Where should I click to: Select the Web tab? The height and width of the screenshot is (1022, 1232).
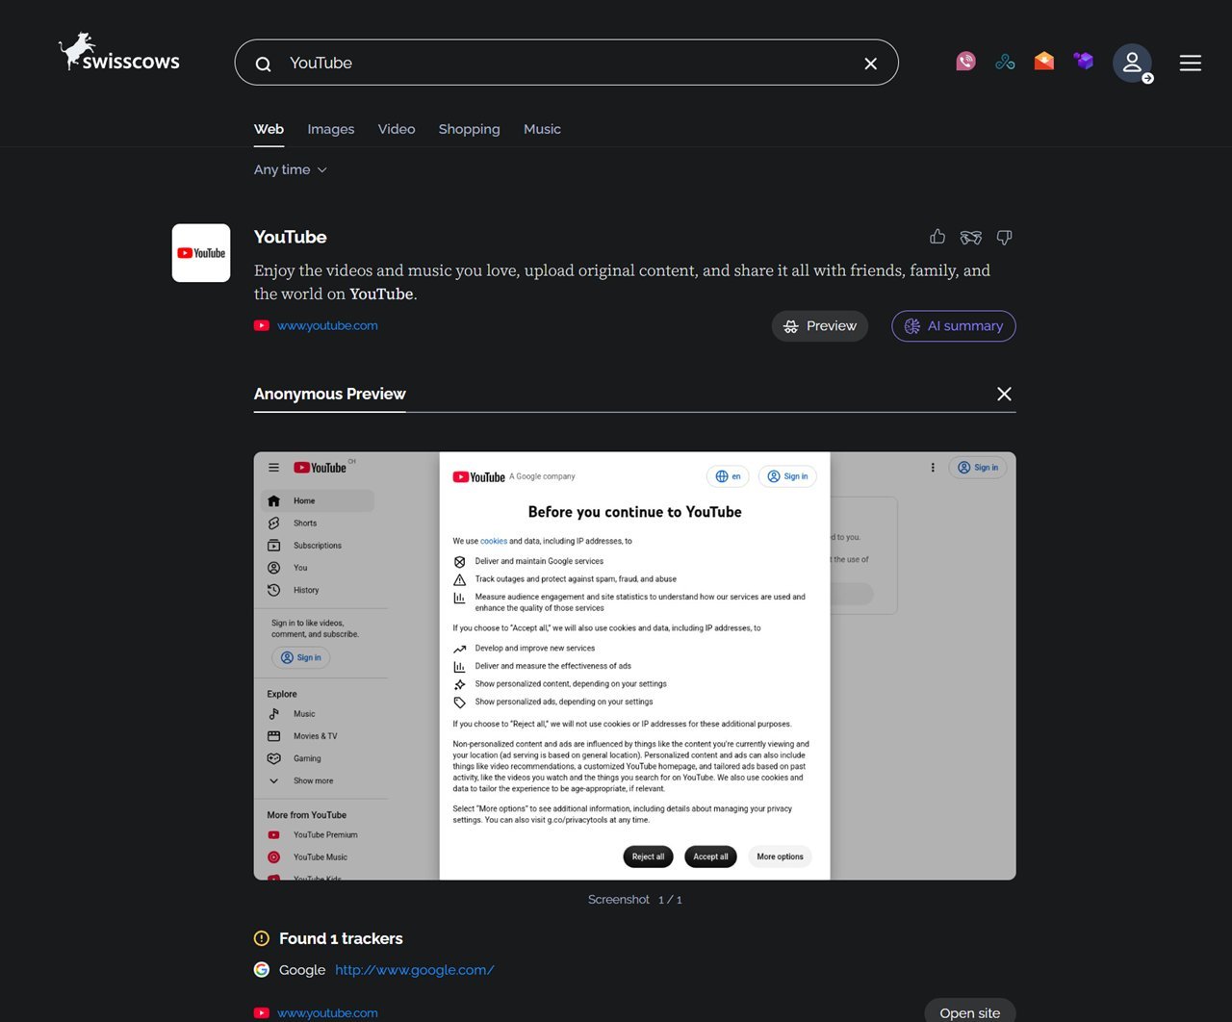coord(269,129)
